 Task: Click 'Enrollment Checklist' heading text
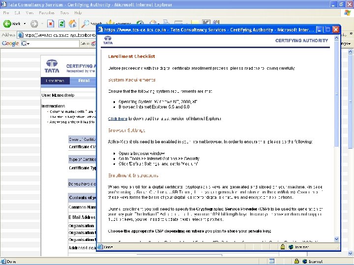[x=132, y=56]
